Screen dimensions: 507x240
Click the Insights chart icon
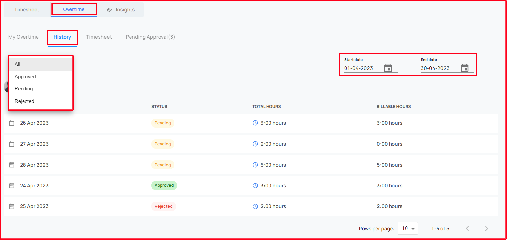coord(110,10)
